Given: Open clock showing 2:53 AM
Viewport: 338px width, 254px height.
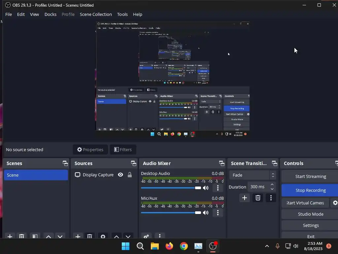Looking at the screenshot, I should point(313,246).
